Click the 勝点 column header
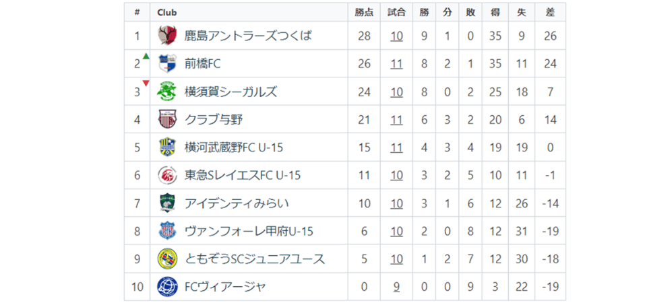 pos(365,12)
